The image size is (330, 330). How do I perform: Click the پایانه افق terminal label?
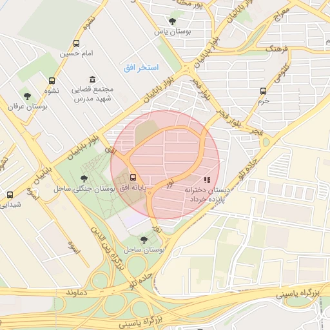133,188
